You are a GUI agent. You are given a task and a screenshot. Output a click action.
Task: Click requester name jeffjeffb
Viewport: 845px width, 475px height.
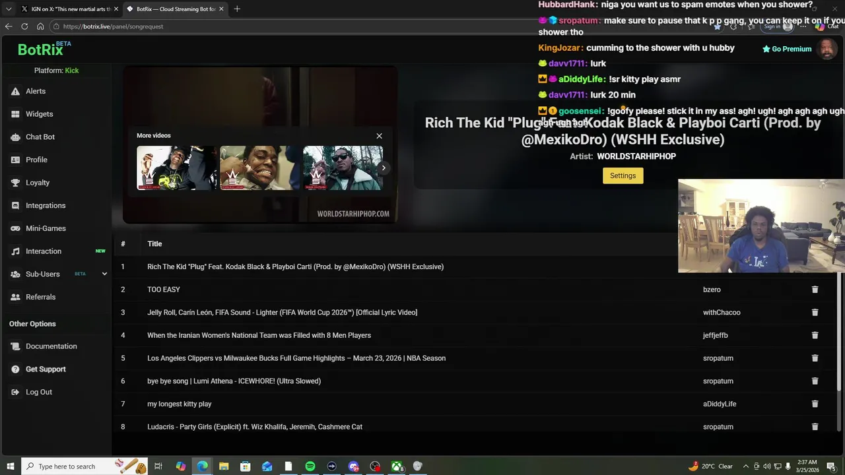716,335
